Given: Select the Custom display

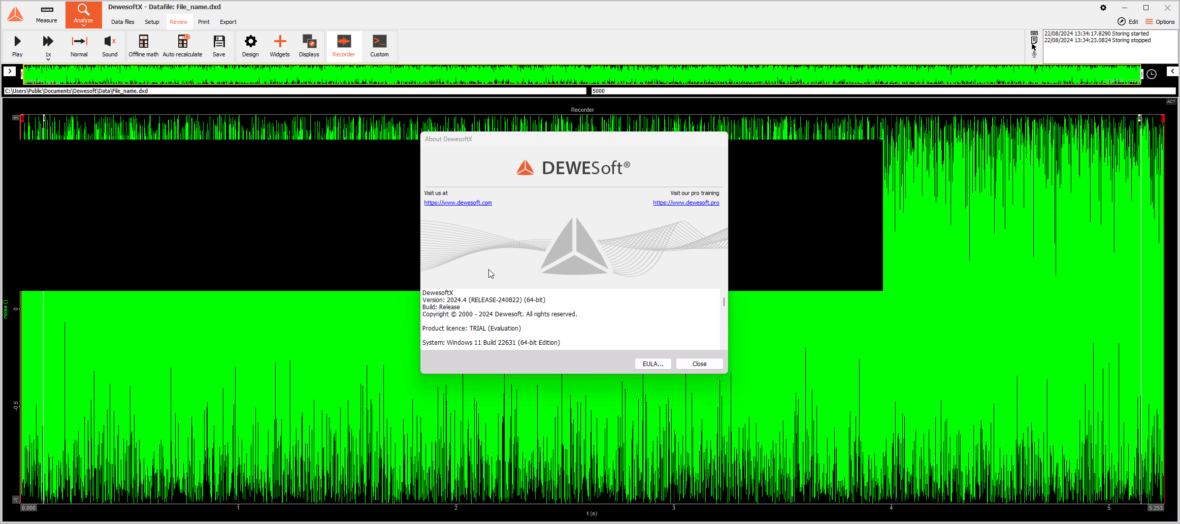Looking at the screenshot, I should tap(379, 46).
